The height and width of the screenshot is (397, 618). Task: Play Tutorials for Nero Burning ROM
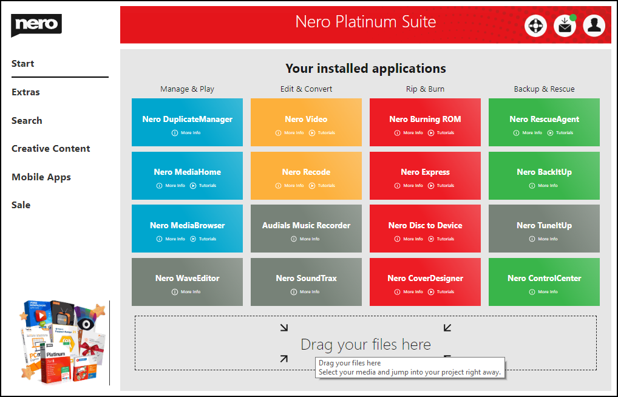coord(441,133)
